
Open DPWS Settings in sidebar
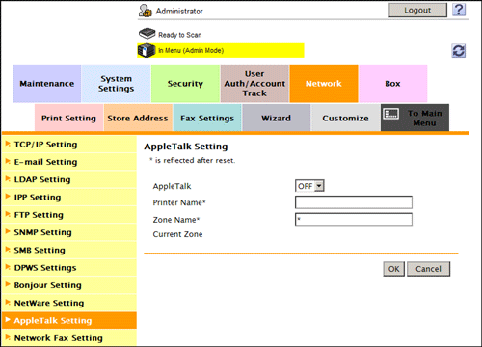69,267
